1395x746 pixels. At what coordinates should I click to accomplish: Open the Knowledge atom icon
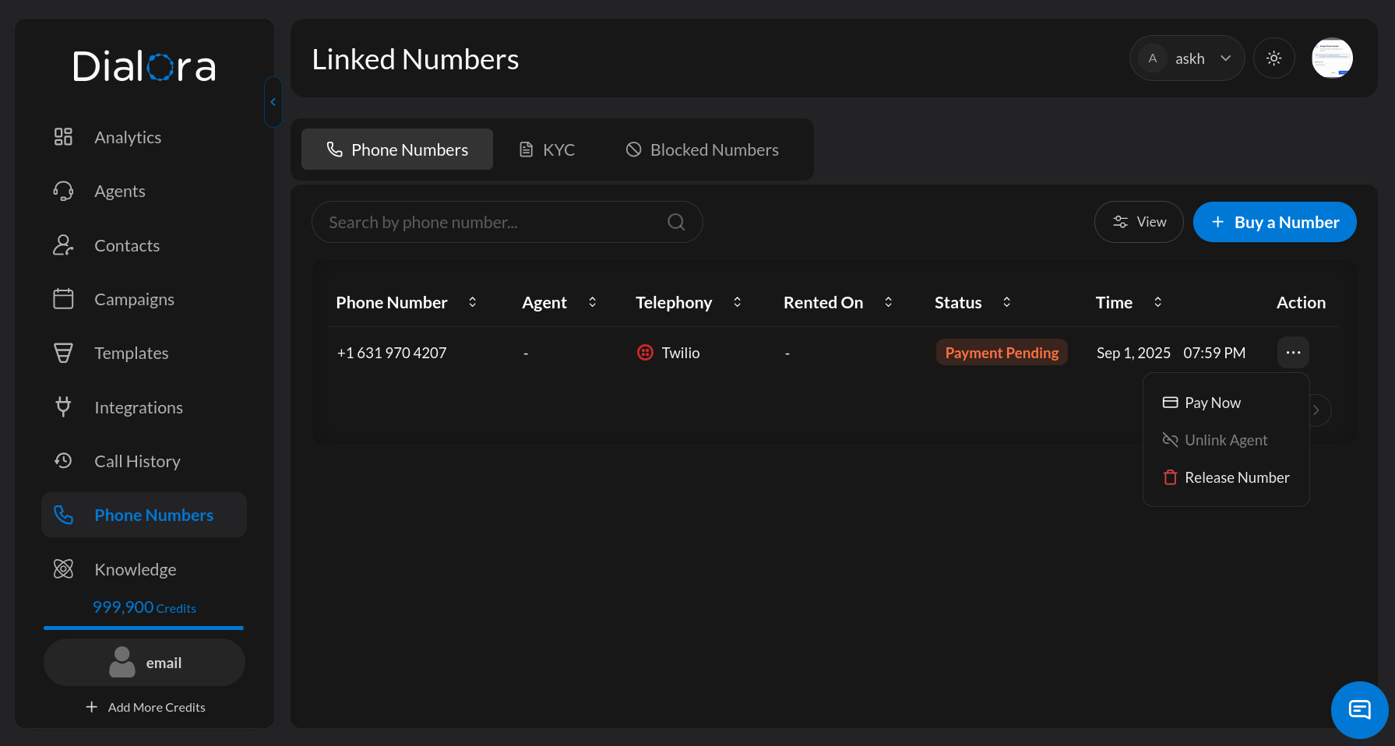click(63, 569)
